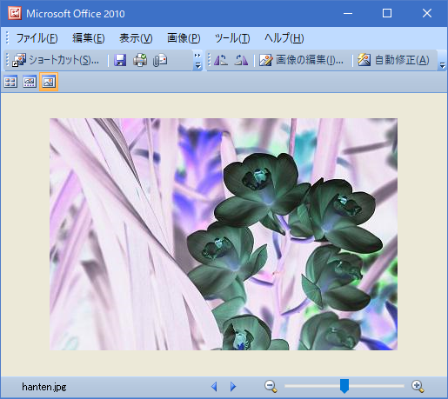Click the zoom out magnifier icon
The height and width of the screenshot is (399, 448).
tap(271, 386)
